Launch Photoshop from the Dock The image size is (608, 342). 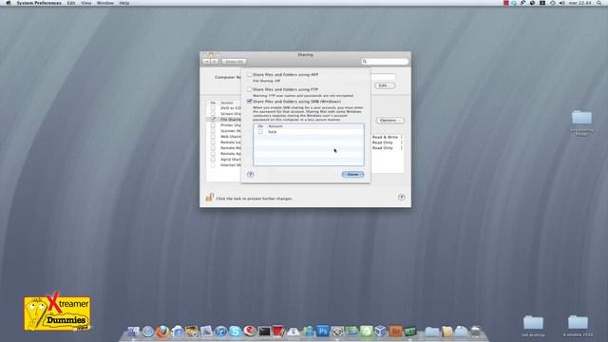click(x=323, y=331)
